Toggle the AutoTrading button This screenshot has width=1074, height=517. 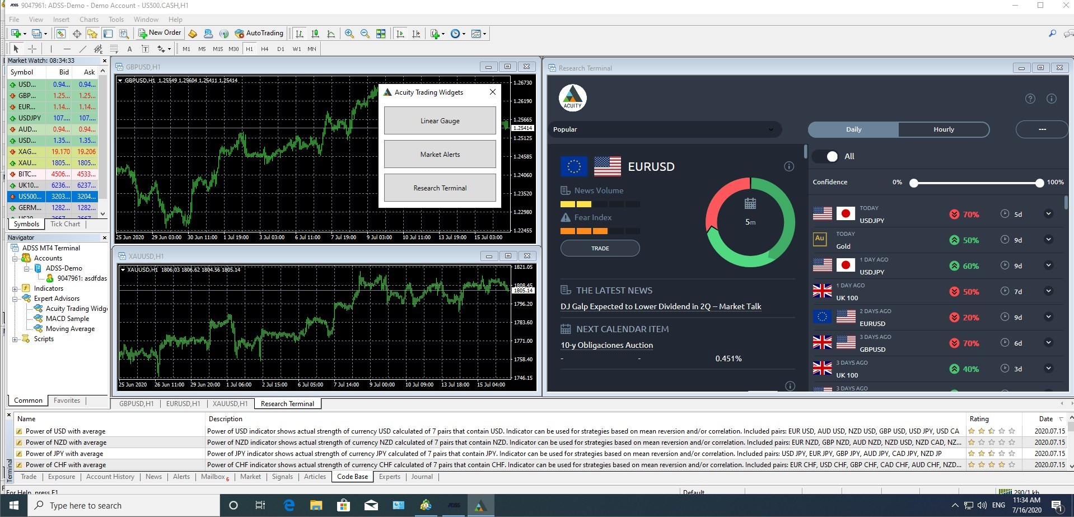pos(259,34)
